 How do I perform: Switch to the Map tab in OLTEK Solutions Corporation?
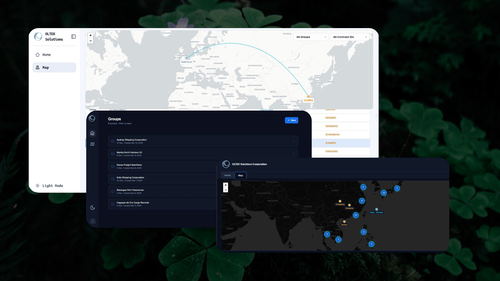(240, 175)
